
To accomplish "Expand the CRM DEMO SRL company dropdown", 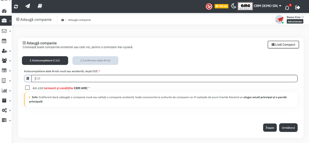I will point(268,6).
